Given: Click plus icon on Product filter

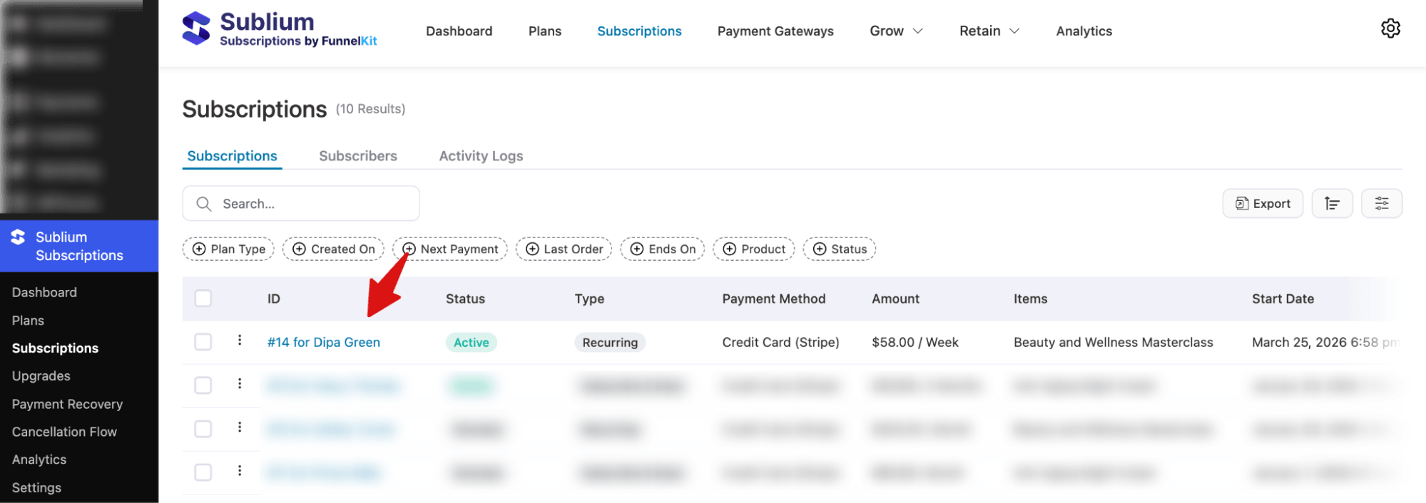Looking at the screenshot, I should 730,249.
